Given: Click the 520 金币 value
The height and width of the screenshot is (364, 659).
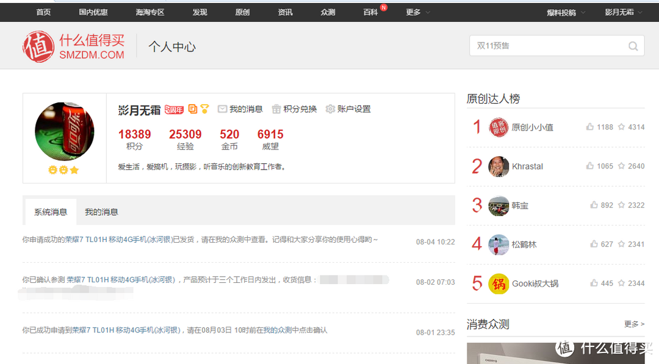Looking at the screenshot, I should (229, 134).
